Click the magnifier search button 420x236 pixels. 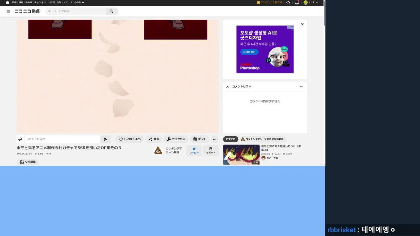pyautogui.click(x=112, y=11)
